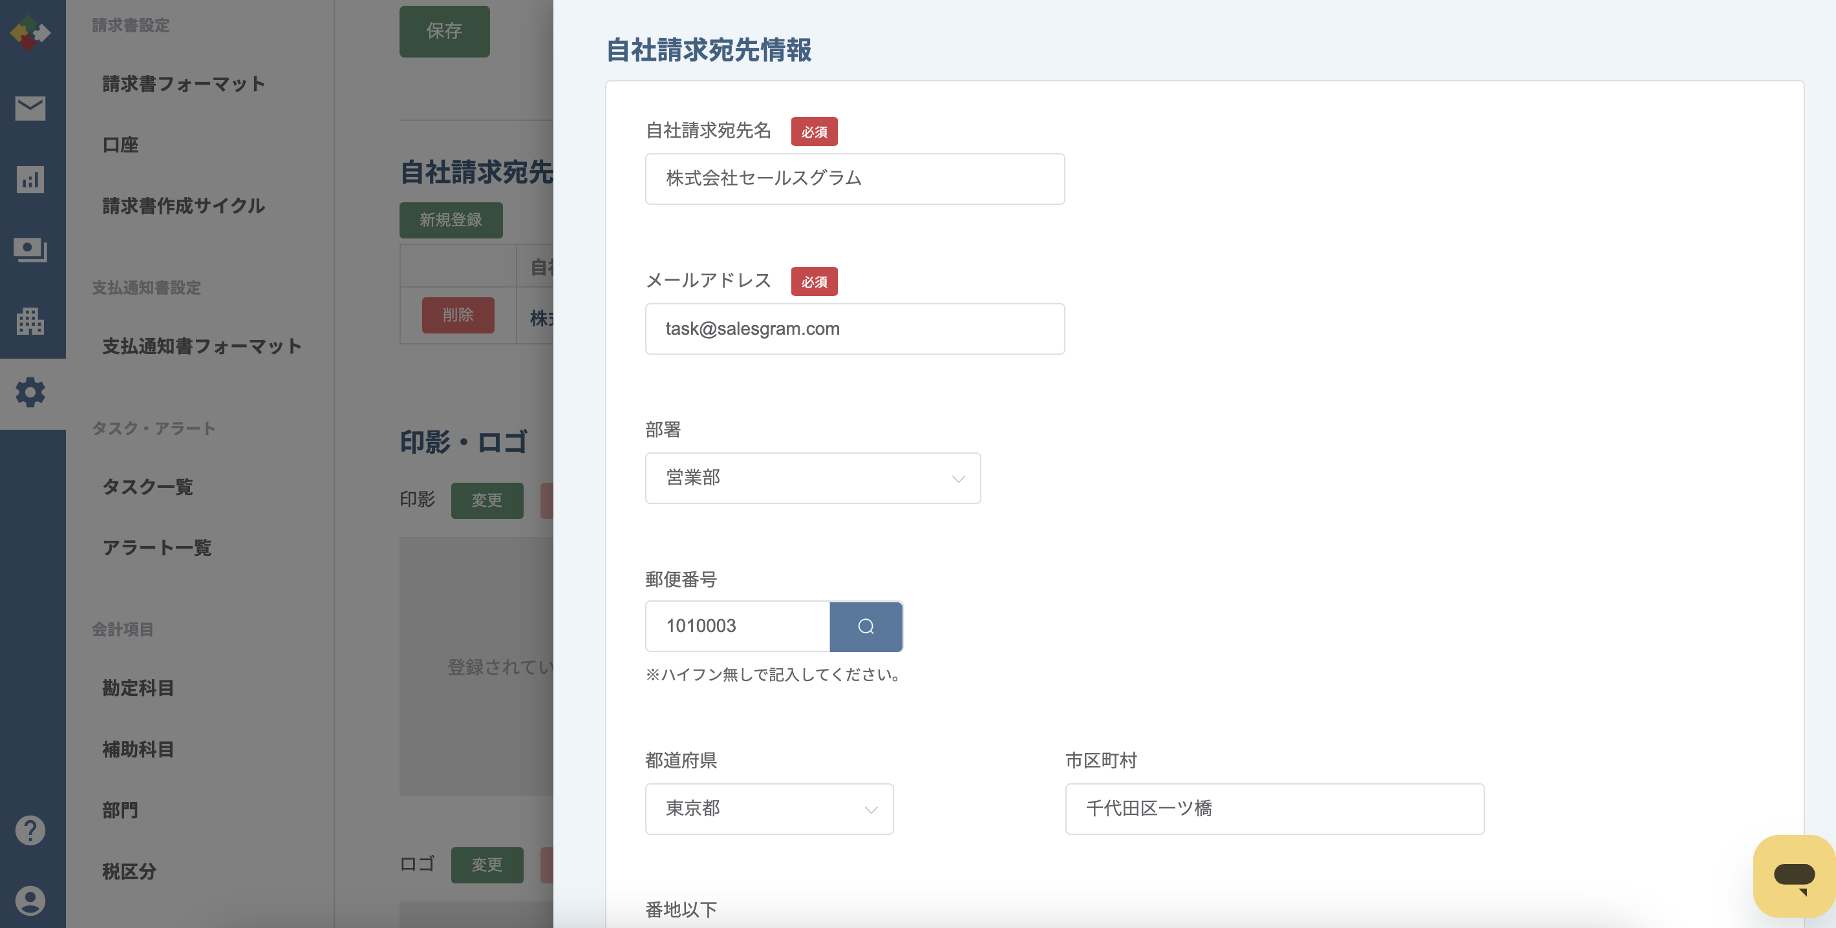Click the red 削除 button
This screenshot has height=928, width=1836.
458,315
